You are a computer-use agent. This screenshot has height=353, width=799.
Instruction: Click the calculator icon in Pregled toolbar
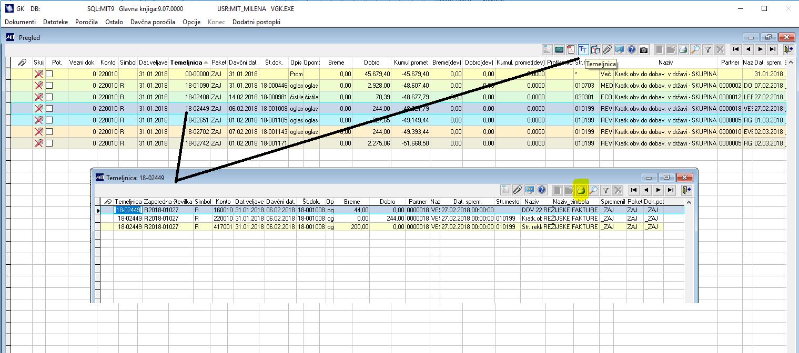tap(559, 50)
